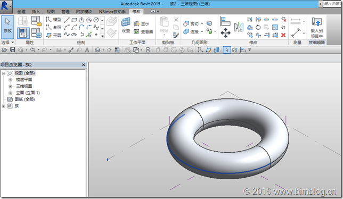Click the 设置 work plane button
The width and height of the screenshot is (343, 199).
[x=126, y=26]
